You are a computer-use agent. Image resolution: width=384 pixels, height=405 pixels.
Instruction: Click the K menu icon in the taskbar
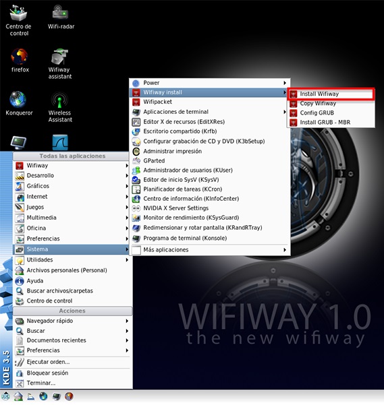tap(5, 396)
